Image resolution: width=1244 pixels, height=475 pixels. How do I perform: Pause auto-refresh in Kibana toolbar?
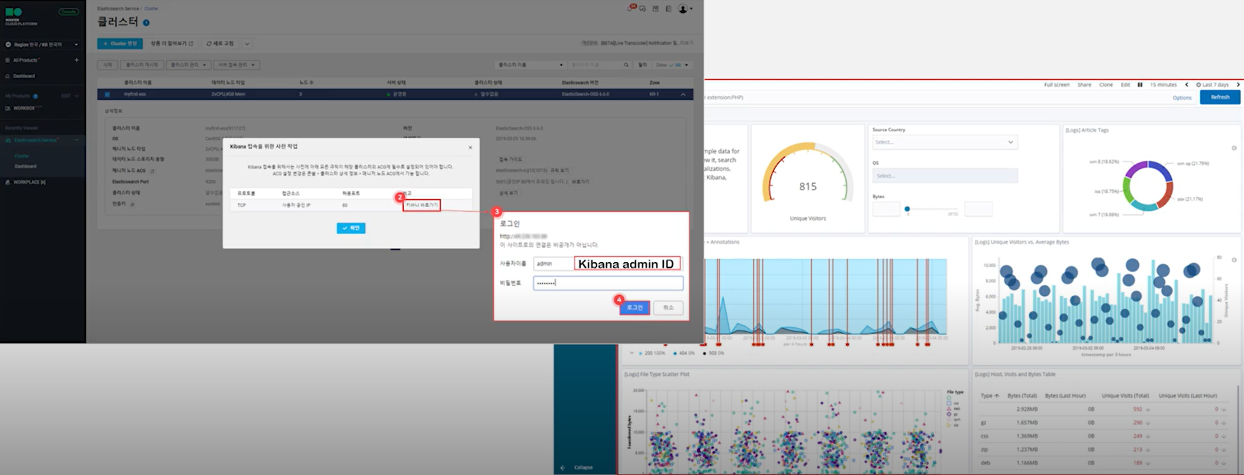tap(1140, 84)
